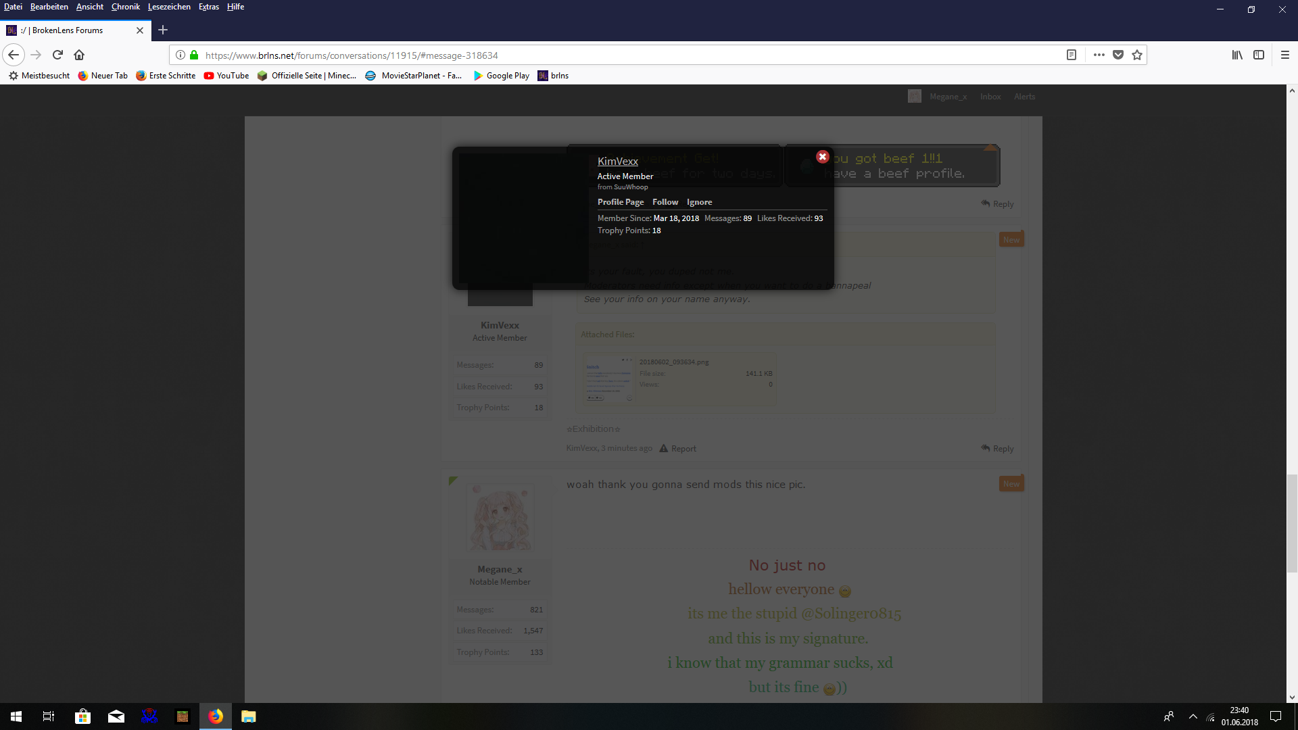1298x730 pixels.
Task: Open Google Play bookmark
Action: [x=502, y=76]
